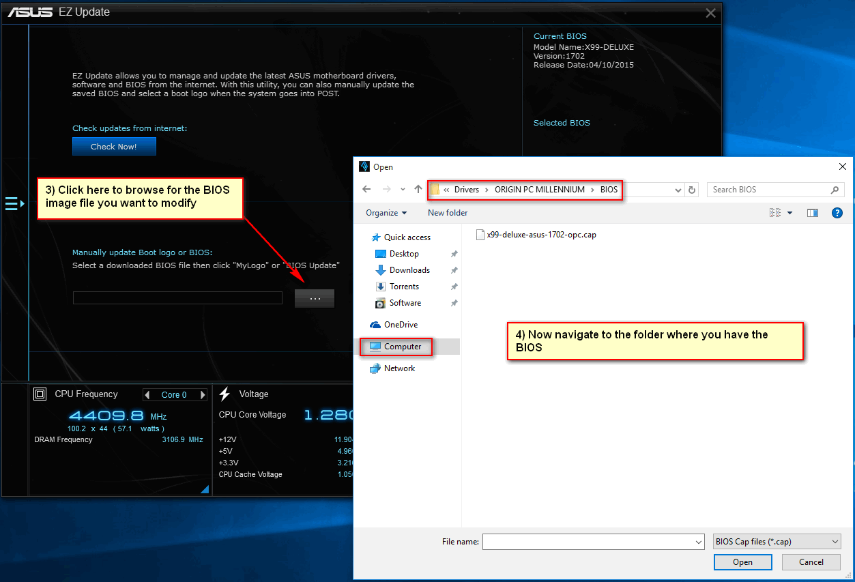Click the Open button in the dialog
855x582 pixels.
[742, 562]
